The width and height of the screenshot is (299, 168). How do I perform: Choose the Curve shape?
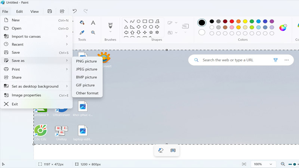[132, 21]
